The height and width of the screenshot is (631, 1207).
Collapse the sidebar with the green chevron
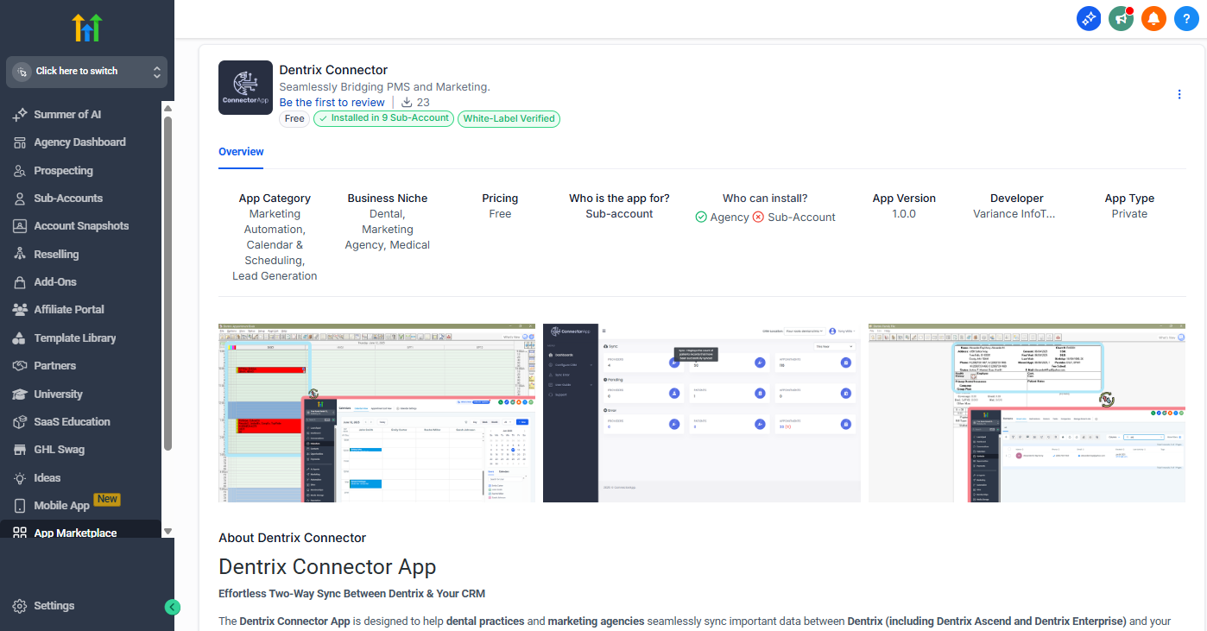click(173, 607)
